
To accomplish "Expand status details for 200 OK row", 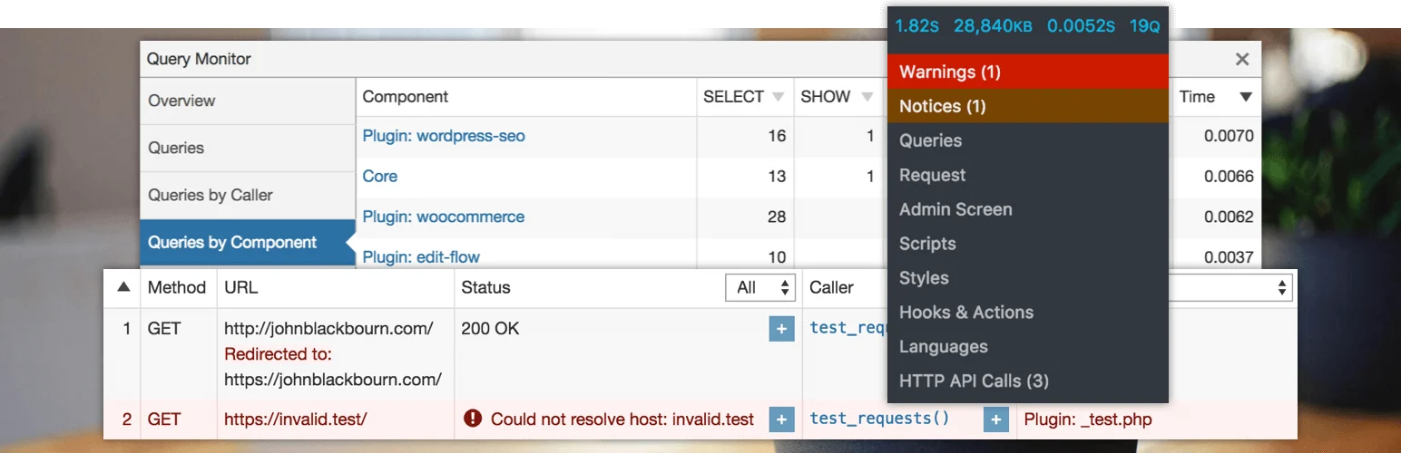I will click(x=781, y=329).
